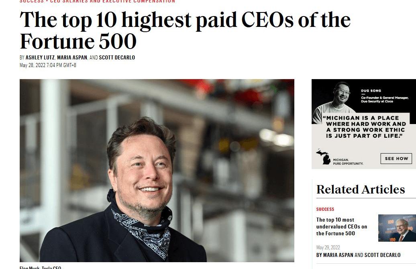Open the undervalued CEOs related article title

point(342,226)
